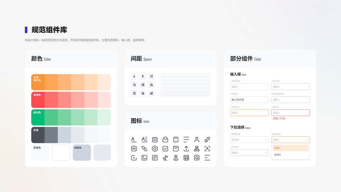Click the spacing value 32 chip
Viewport: 341px width, 192px height.
[134, 93]
